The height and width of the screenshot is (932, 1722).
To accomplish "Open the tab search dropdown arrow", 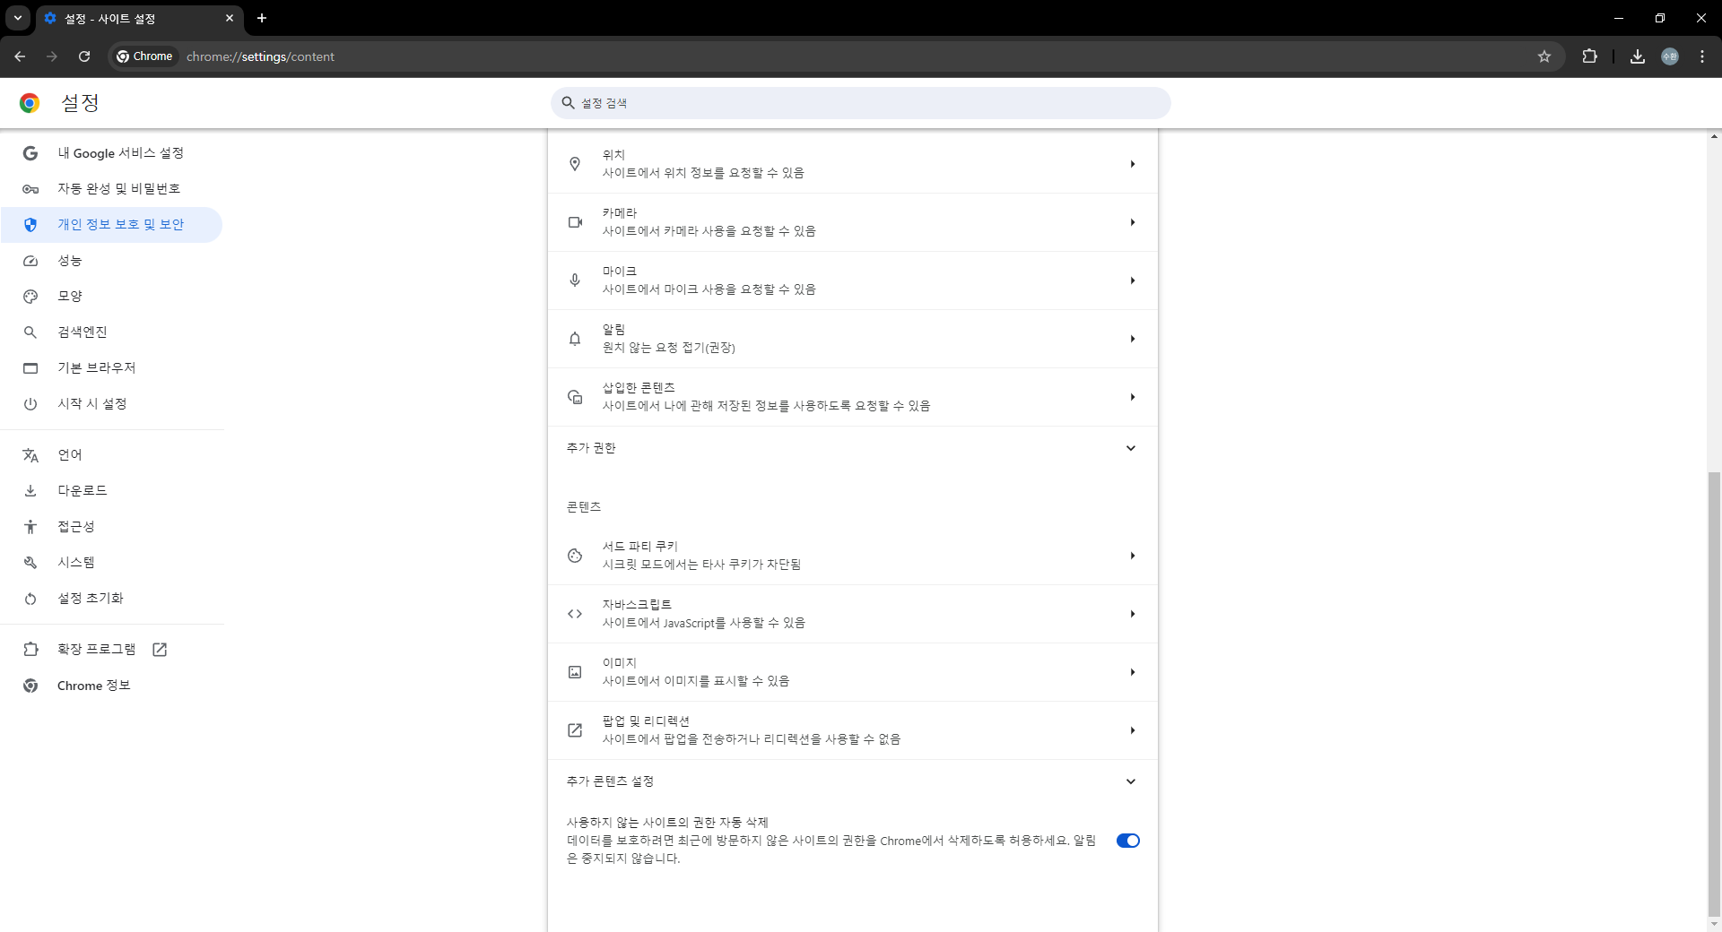I will pos(17,18).
